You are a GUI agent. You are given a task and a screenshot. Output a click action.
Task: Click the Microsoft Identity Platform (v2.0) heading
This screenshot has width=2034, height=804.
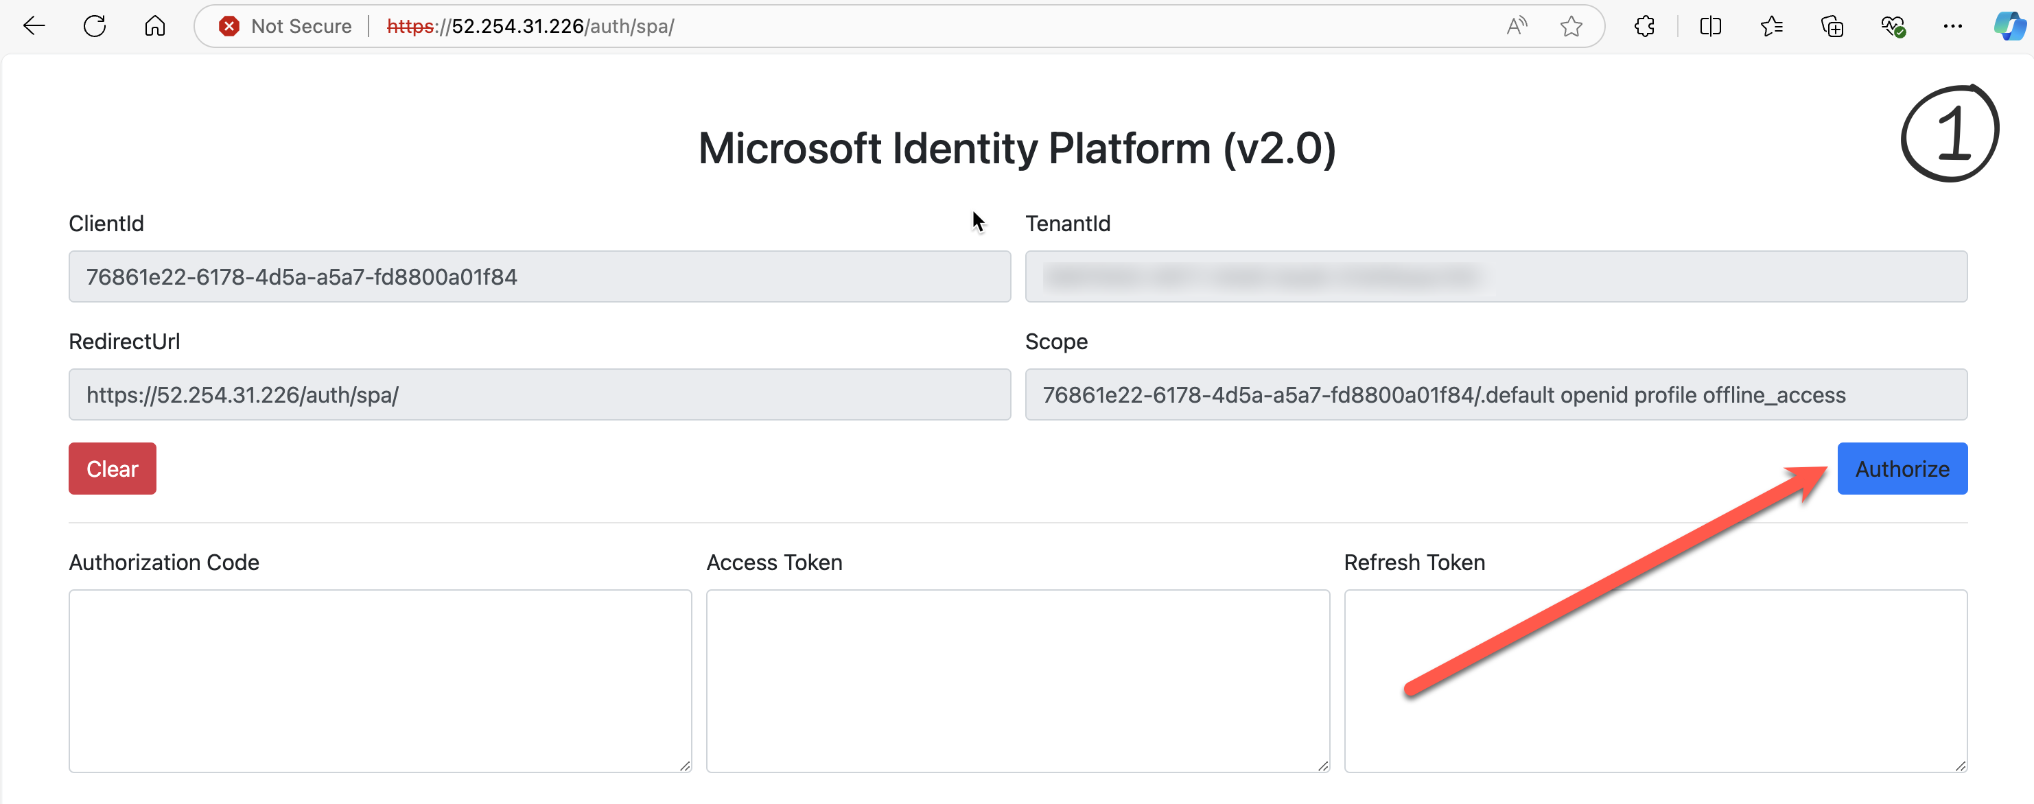(x=1017, y=148)
